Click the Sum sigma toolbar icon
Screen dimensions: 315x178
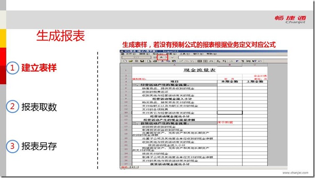[x=218, y=61]
